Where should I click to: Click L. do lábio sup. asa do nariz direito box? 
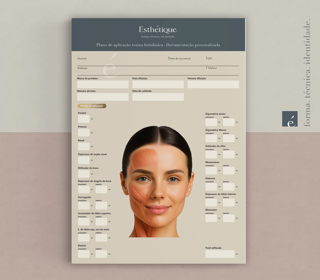coord(101,238)
